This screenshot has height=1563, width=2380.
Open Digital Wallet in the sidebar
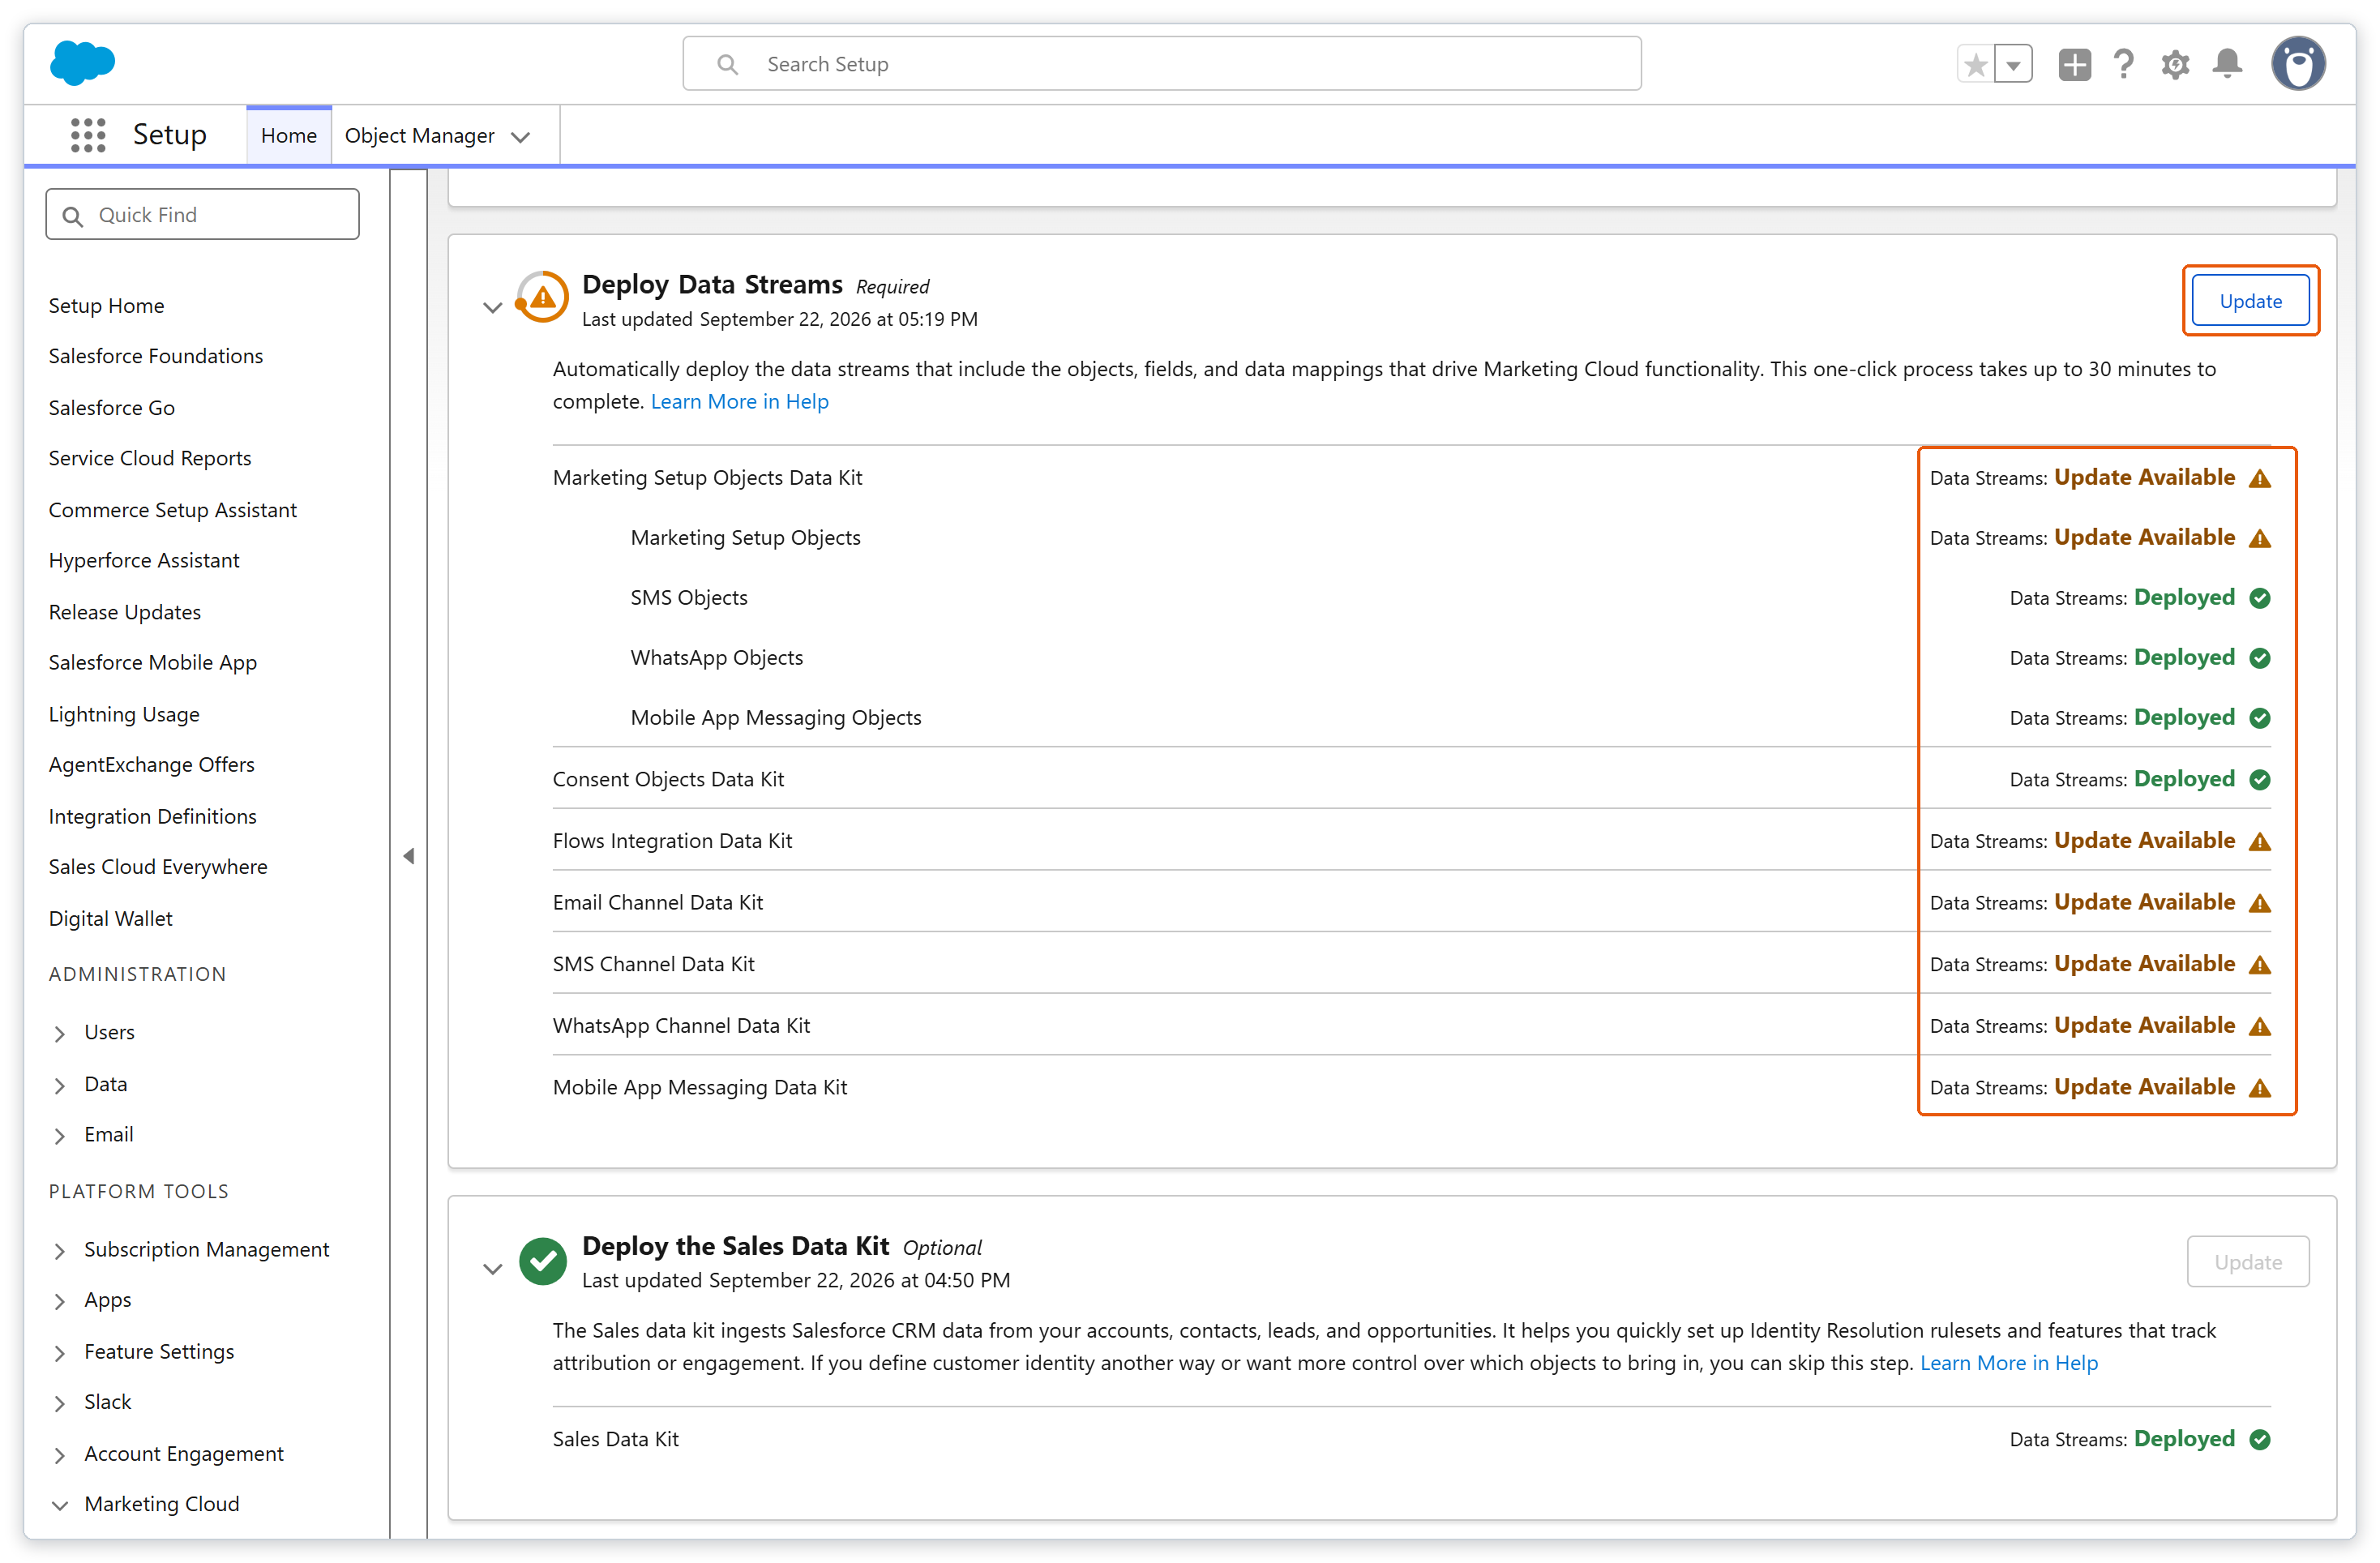tap(111, 918)
